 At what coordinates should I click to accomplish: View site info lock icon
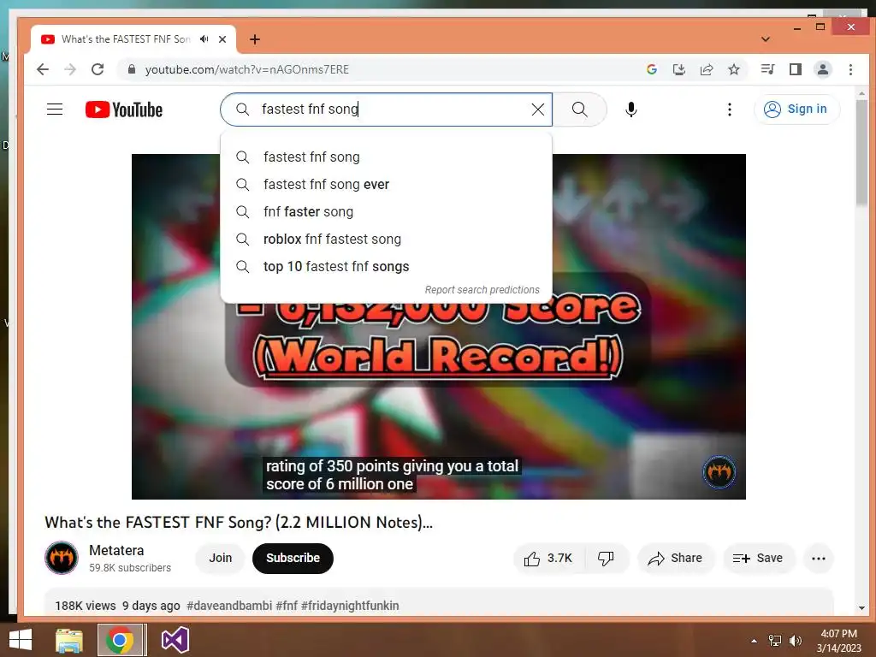coord(131,69)
